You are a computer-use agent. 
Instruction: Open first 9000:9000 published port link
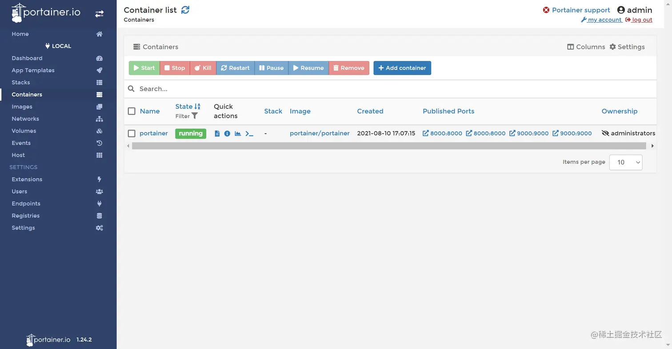(529, 133)
